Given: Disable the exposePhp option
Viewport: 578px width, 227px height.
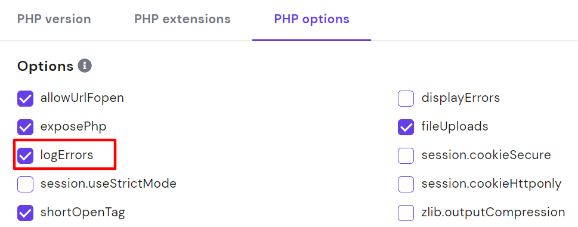Looking at the screenshot, I should tap(26, 128).
